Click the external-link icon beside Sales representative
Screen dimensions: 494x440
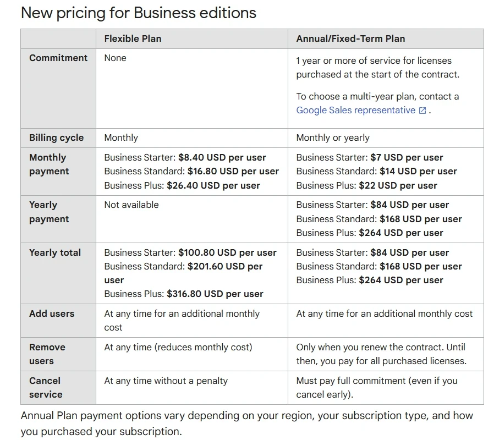[x=422, y=111]
